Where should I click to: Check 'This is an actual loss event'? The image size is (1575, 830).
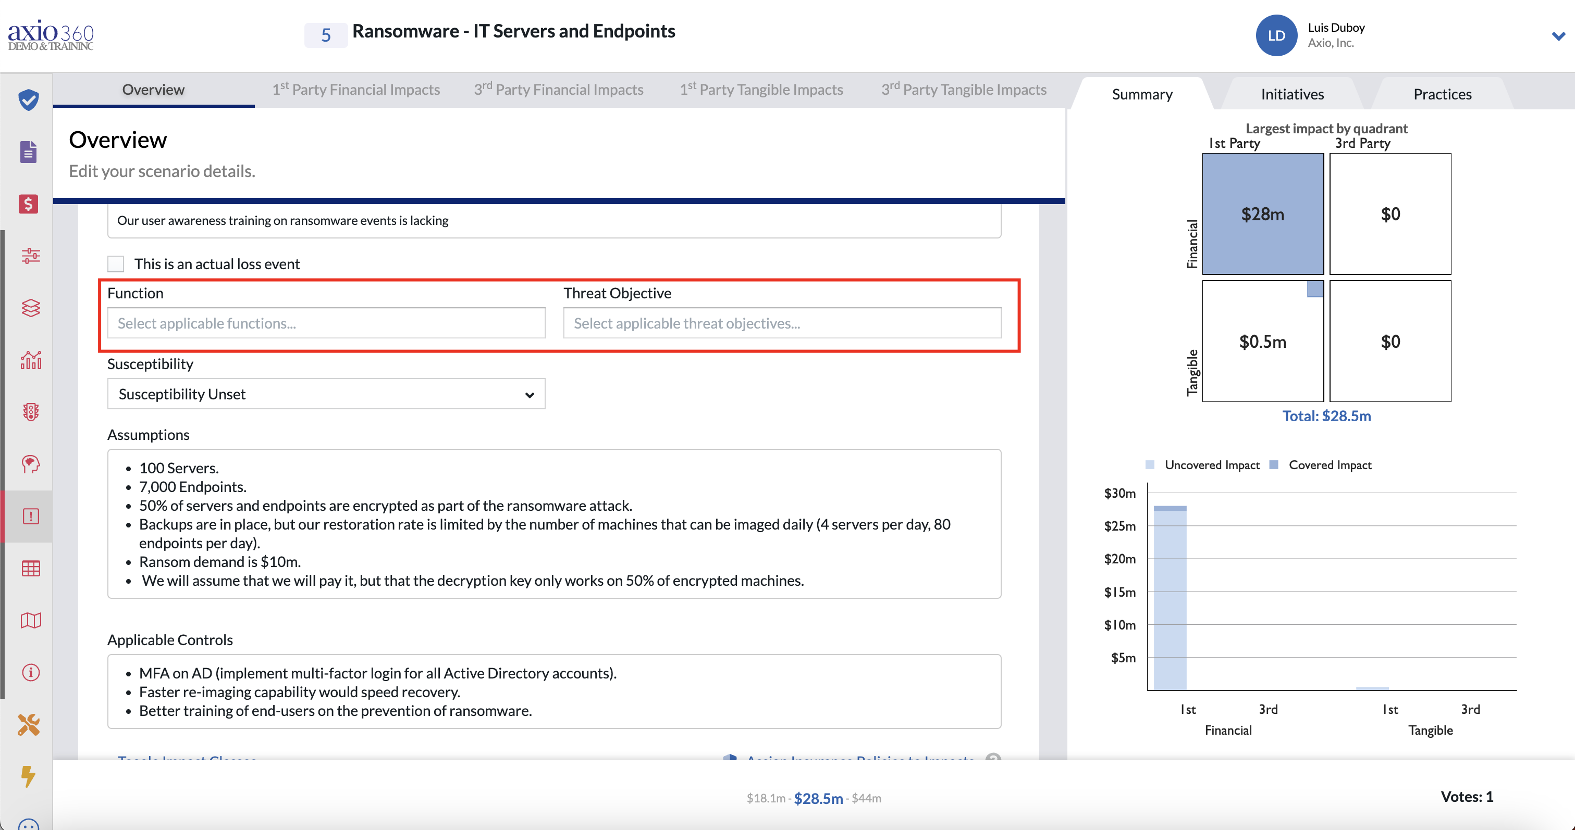[116, 264]
